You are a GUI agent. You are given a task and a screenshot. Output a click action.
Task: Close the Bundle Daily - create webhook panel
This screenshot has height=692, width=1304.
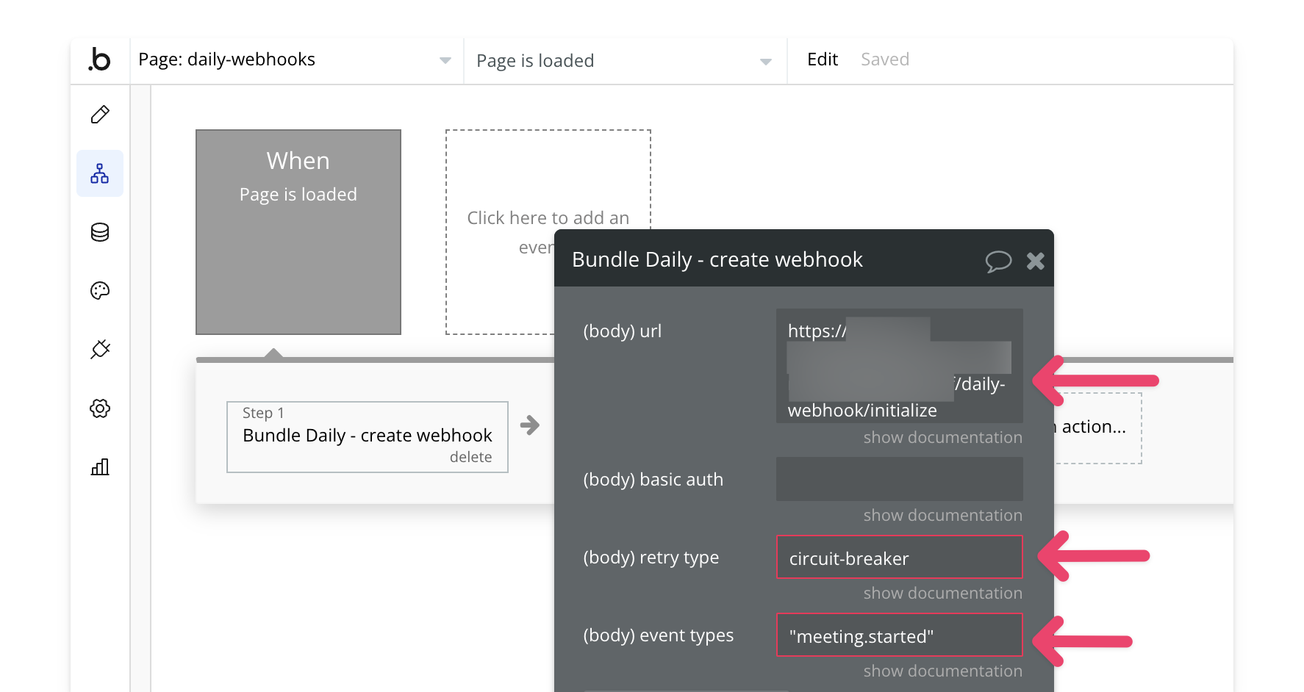[1036, 261]
